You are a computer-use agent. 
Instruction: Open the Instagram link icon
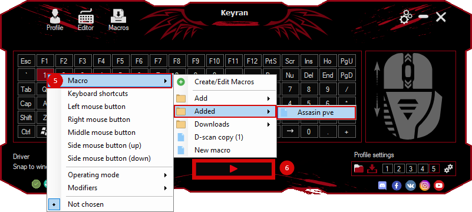click(425, 185)
